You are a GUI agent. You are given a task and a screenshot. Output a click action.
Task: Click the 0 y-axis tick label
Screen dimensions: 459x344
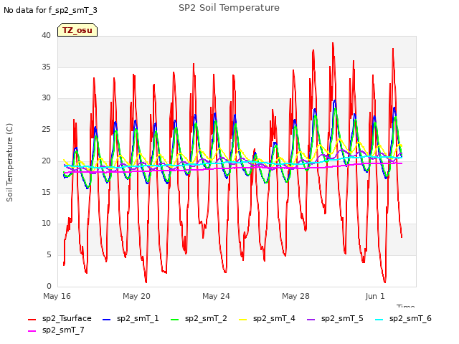click(x=49, y=286)
